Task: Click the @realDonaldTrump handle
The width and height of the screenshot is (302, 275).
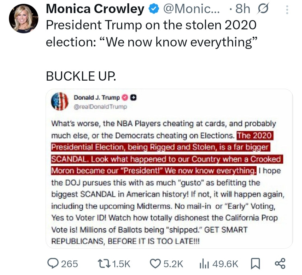Action: click(x=100, y=106)
